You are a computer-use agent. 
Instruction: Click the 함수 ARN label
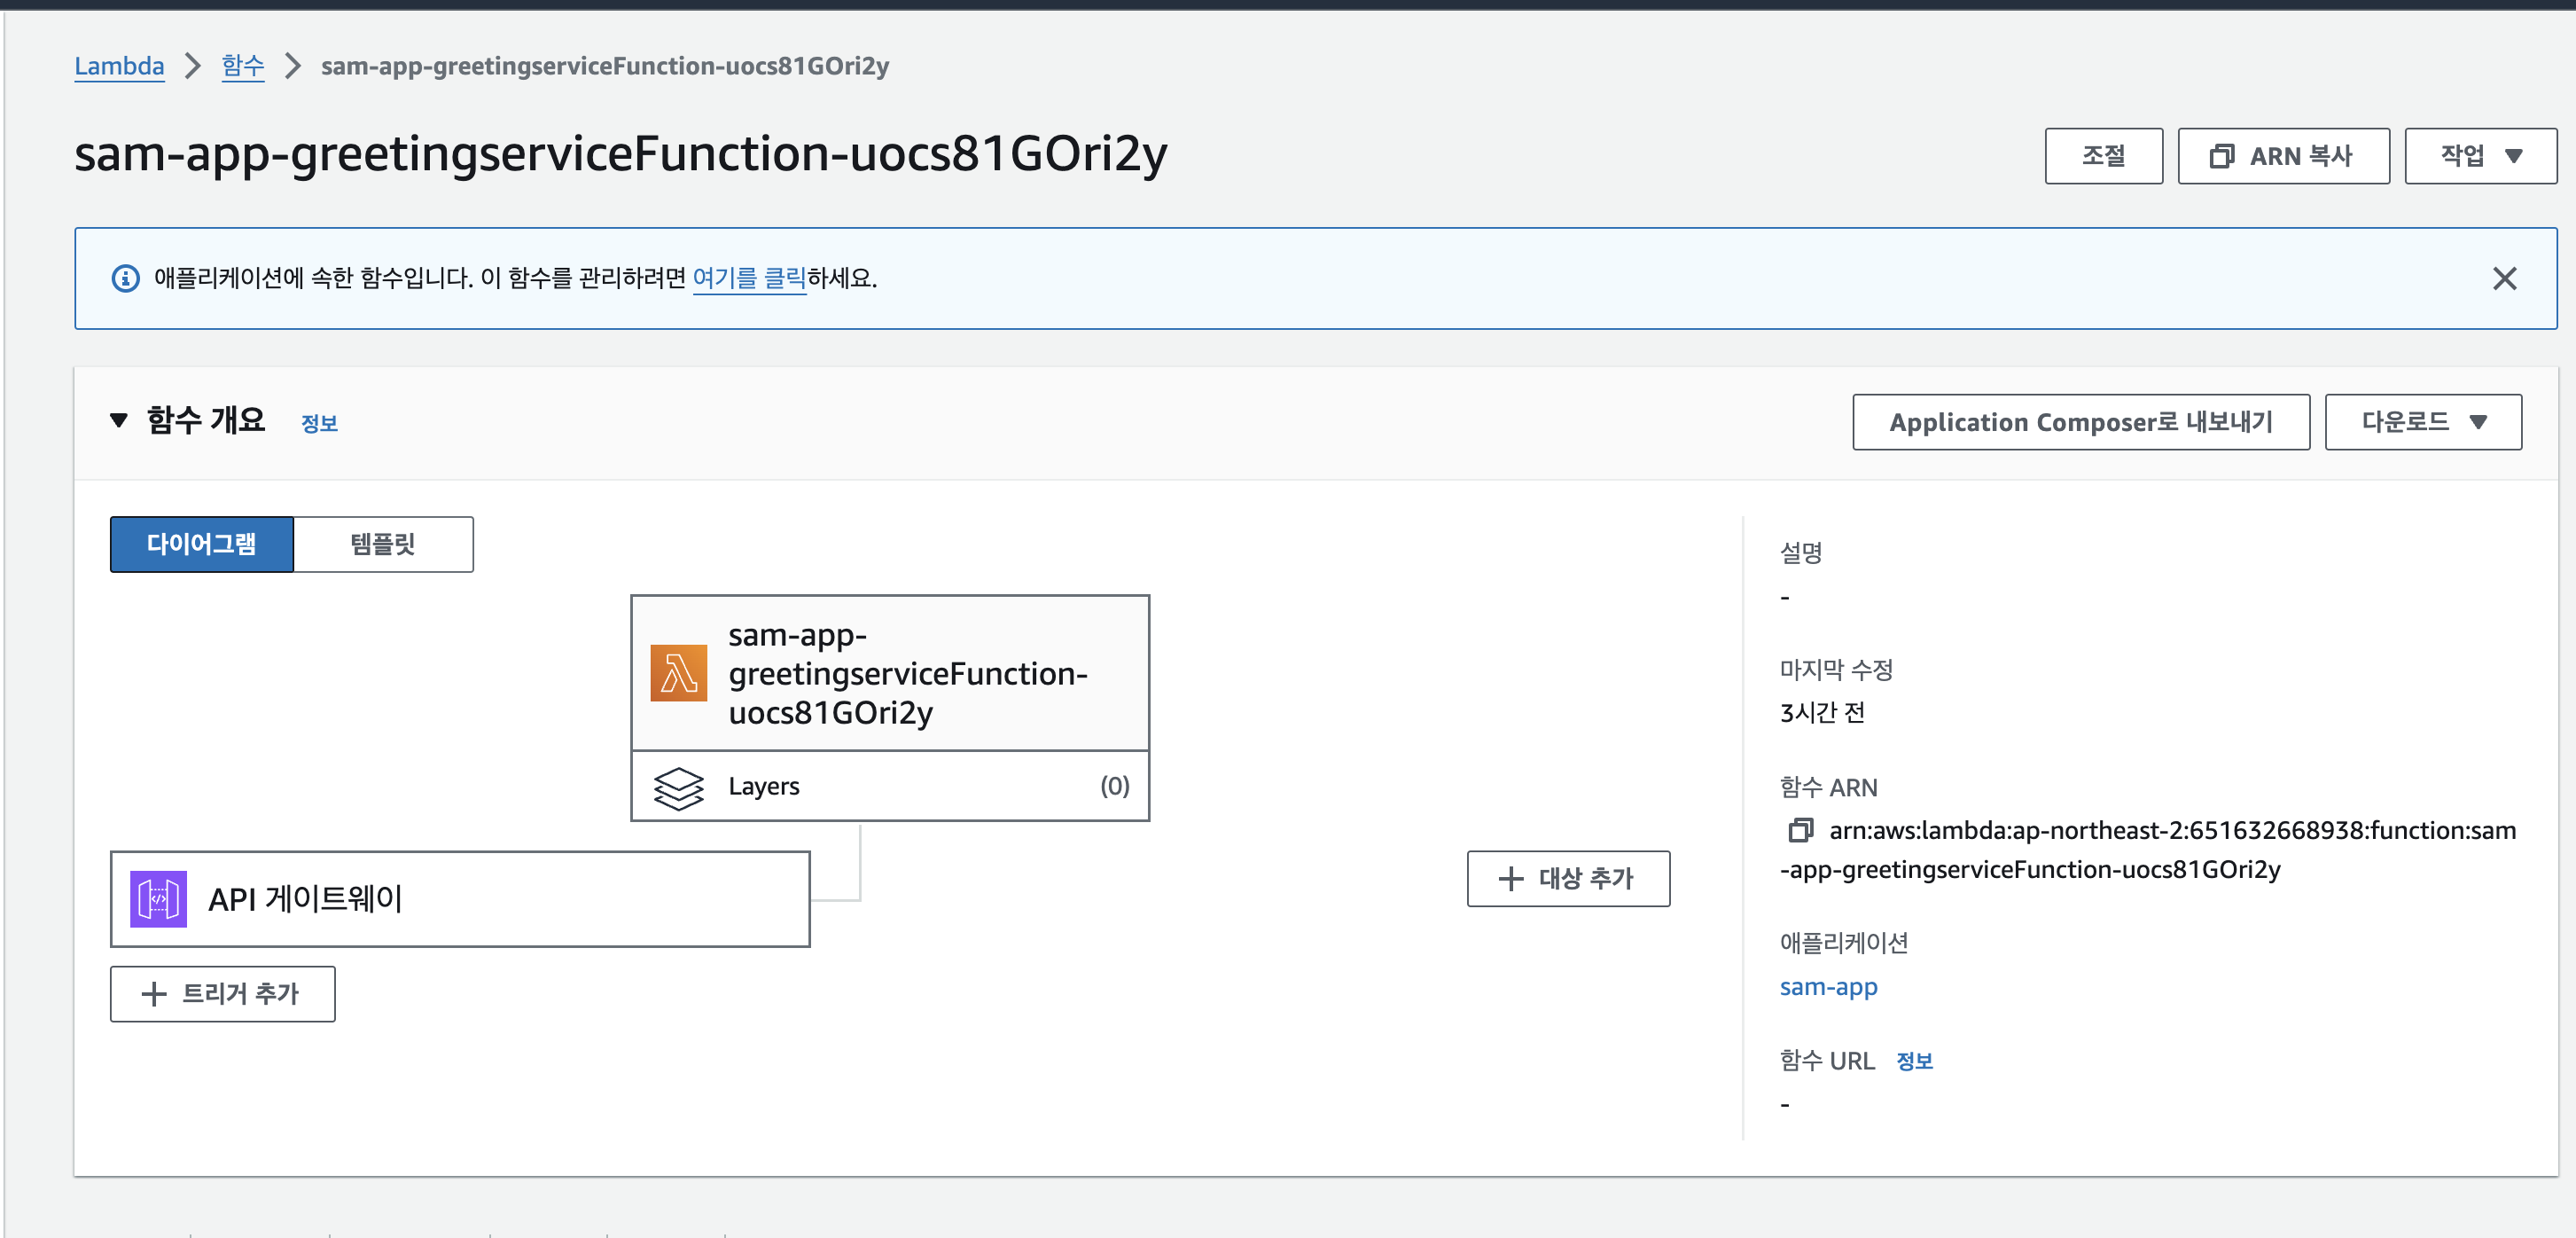click(1828, 787)
